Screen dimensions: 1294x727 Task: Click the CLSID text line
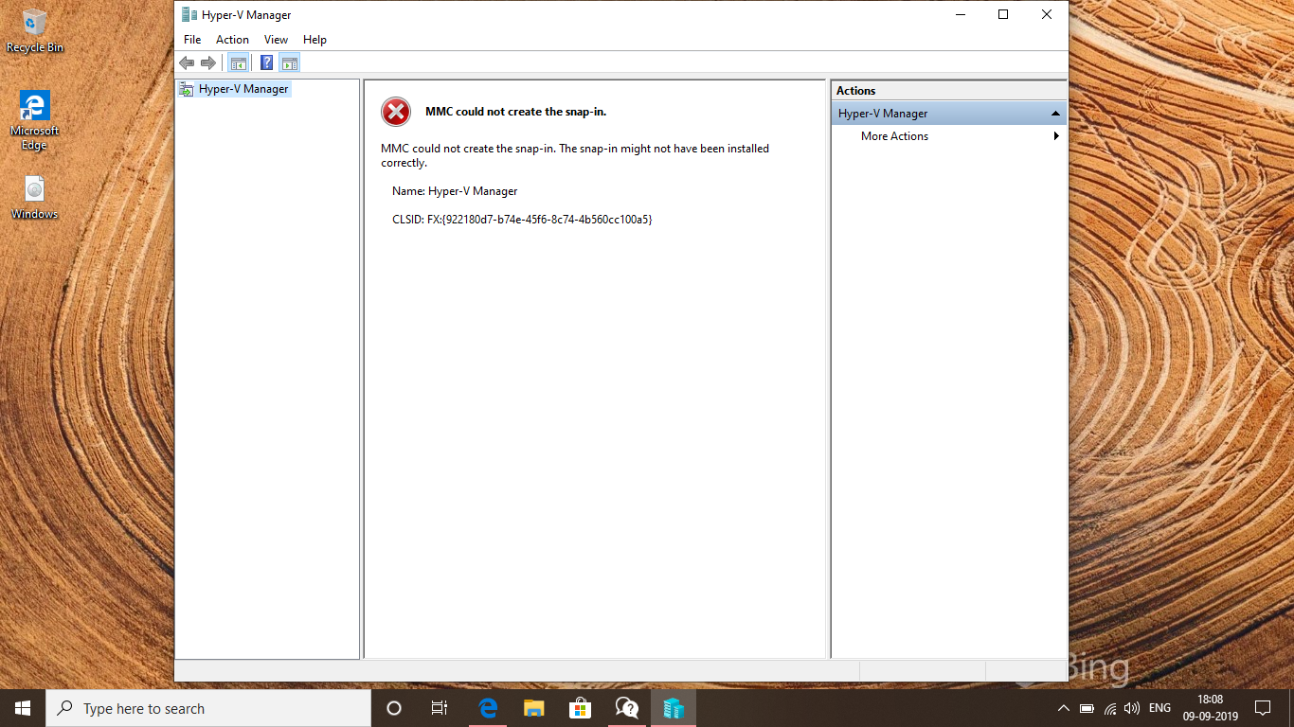522,220
